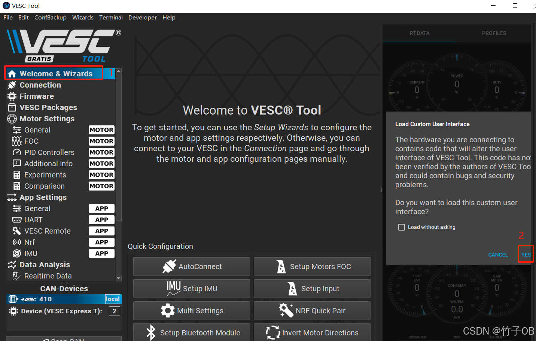
Task: Select the VESC 410 CAN device entry
Action: (60, 299)
